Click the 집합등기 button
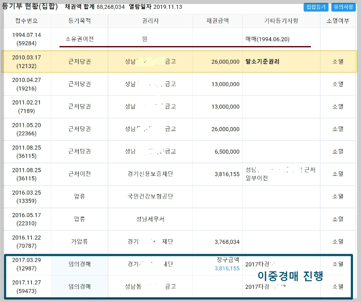This screenshot has width=361, height=302. click(315, 7)
